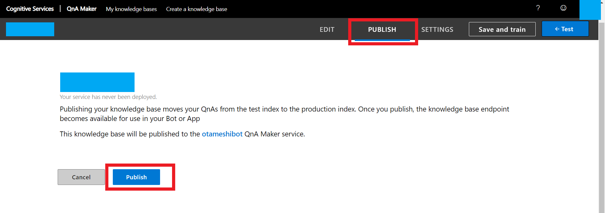This screenshot has height=213, width=605.
Task: Click the publishing description paragraph
Action: (x=284, y=114)
